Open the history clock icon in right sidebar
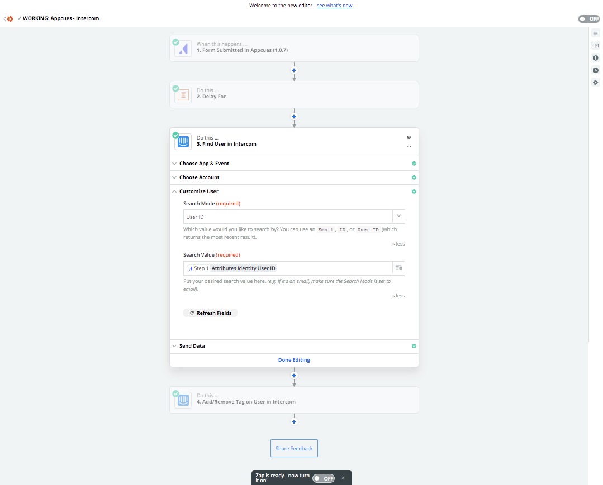The image size is (603, 485). [596, 70]
